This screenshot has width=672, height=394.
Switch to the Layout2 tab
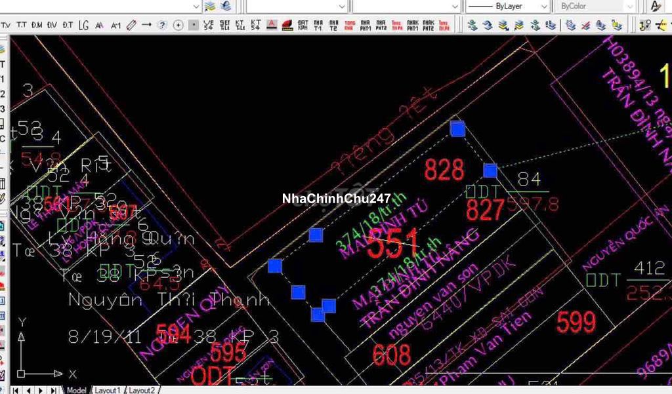coord(142,390)
